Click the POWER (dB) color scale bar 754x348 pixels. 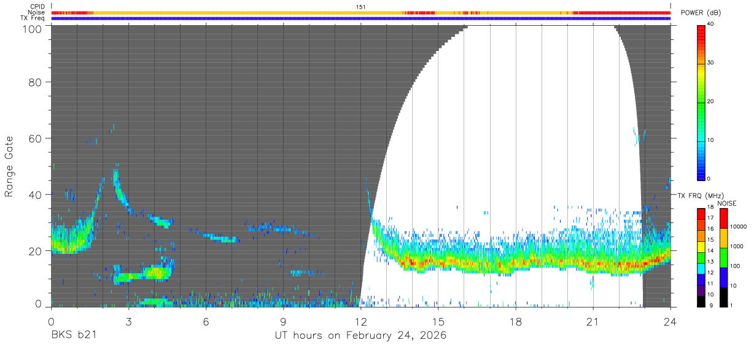tap(701, 102)
